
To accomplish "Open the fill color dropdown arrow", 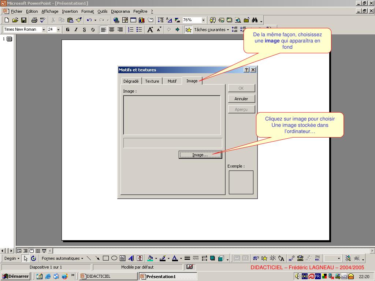I will (156, 258).
